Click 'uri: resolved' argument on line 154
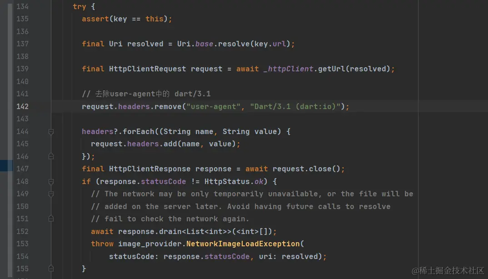Screen dimensions: 488x279 [288, 257]
